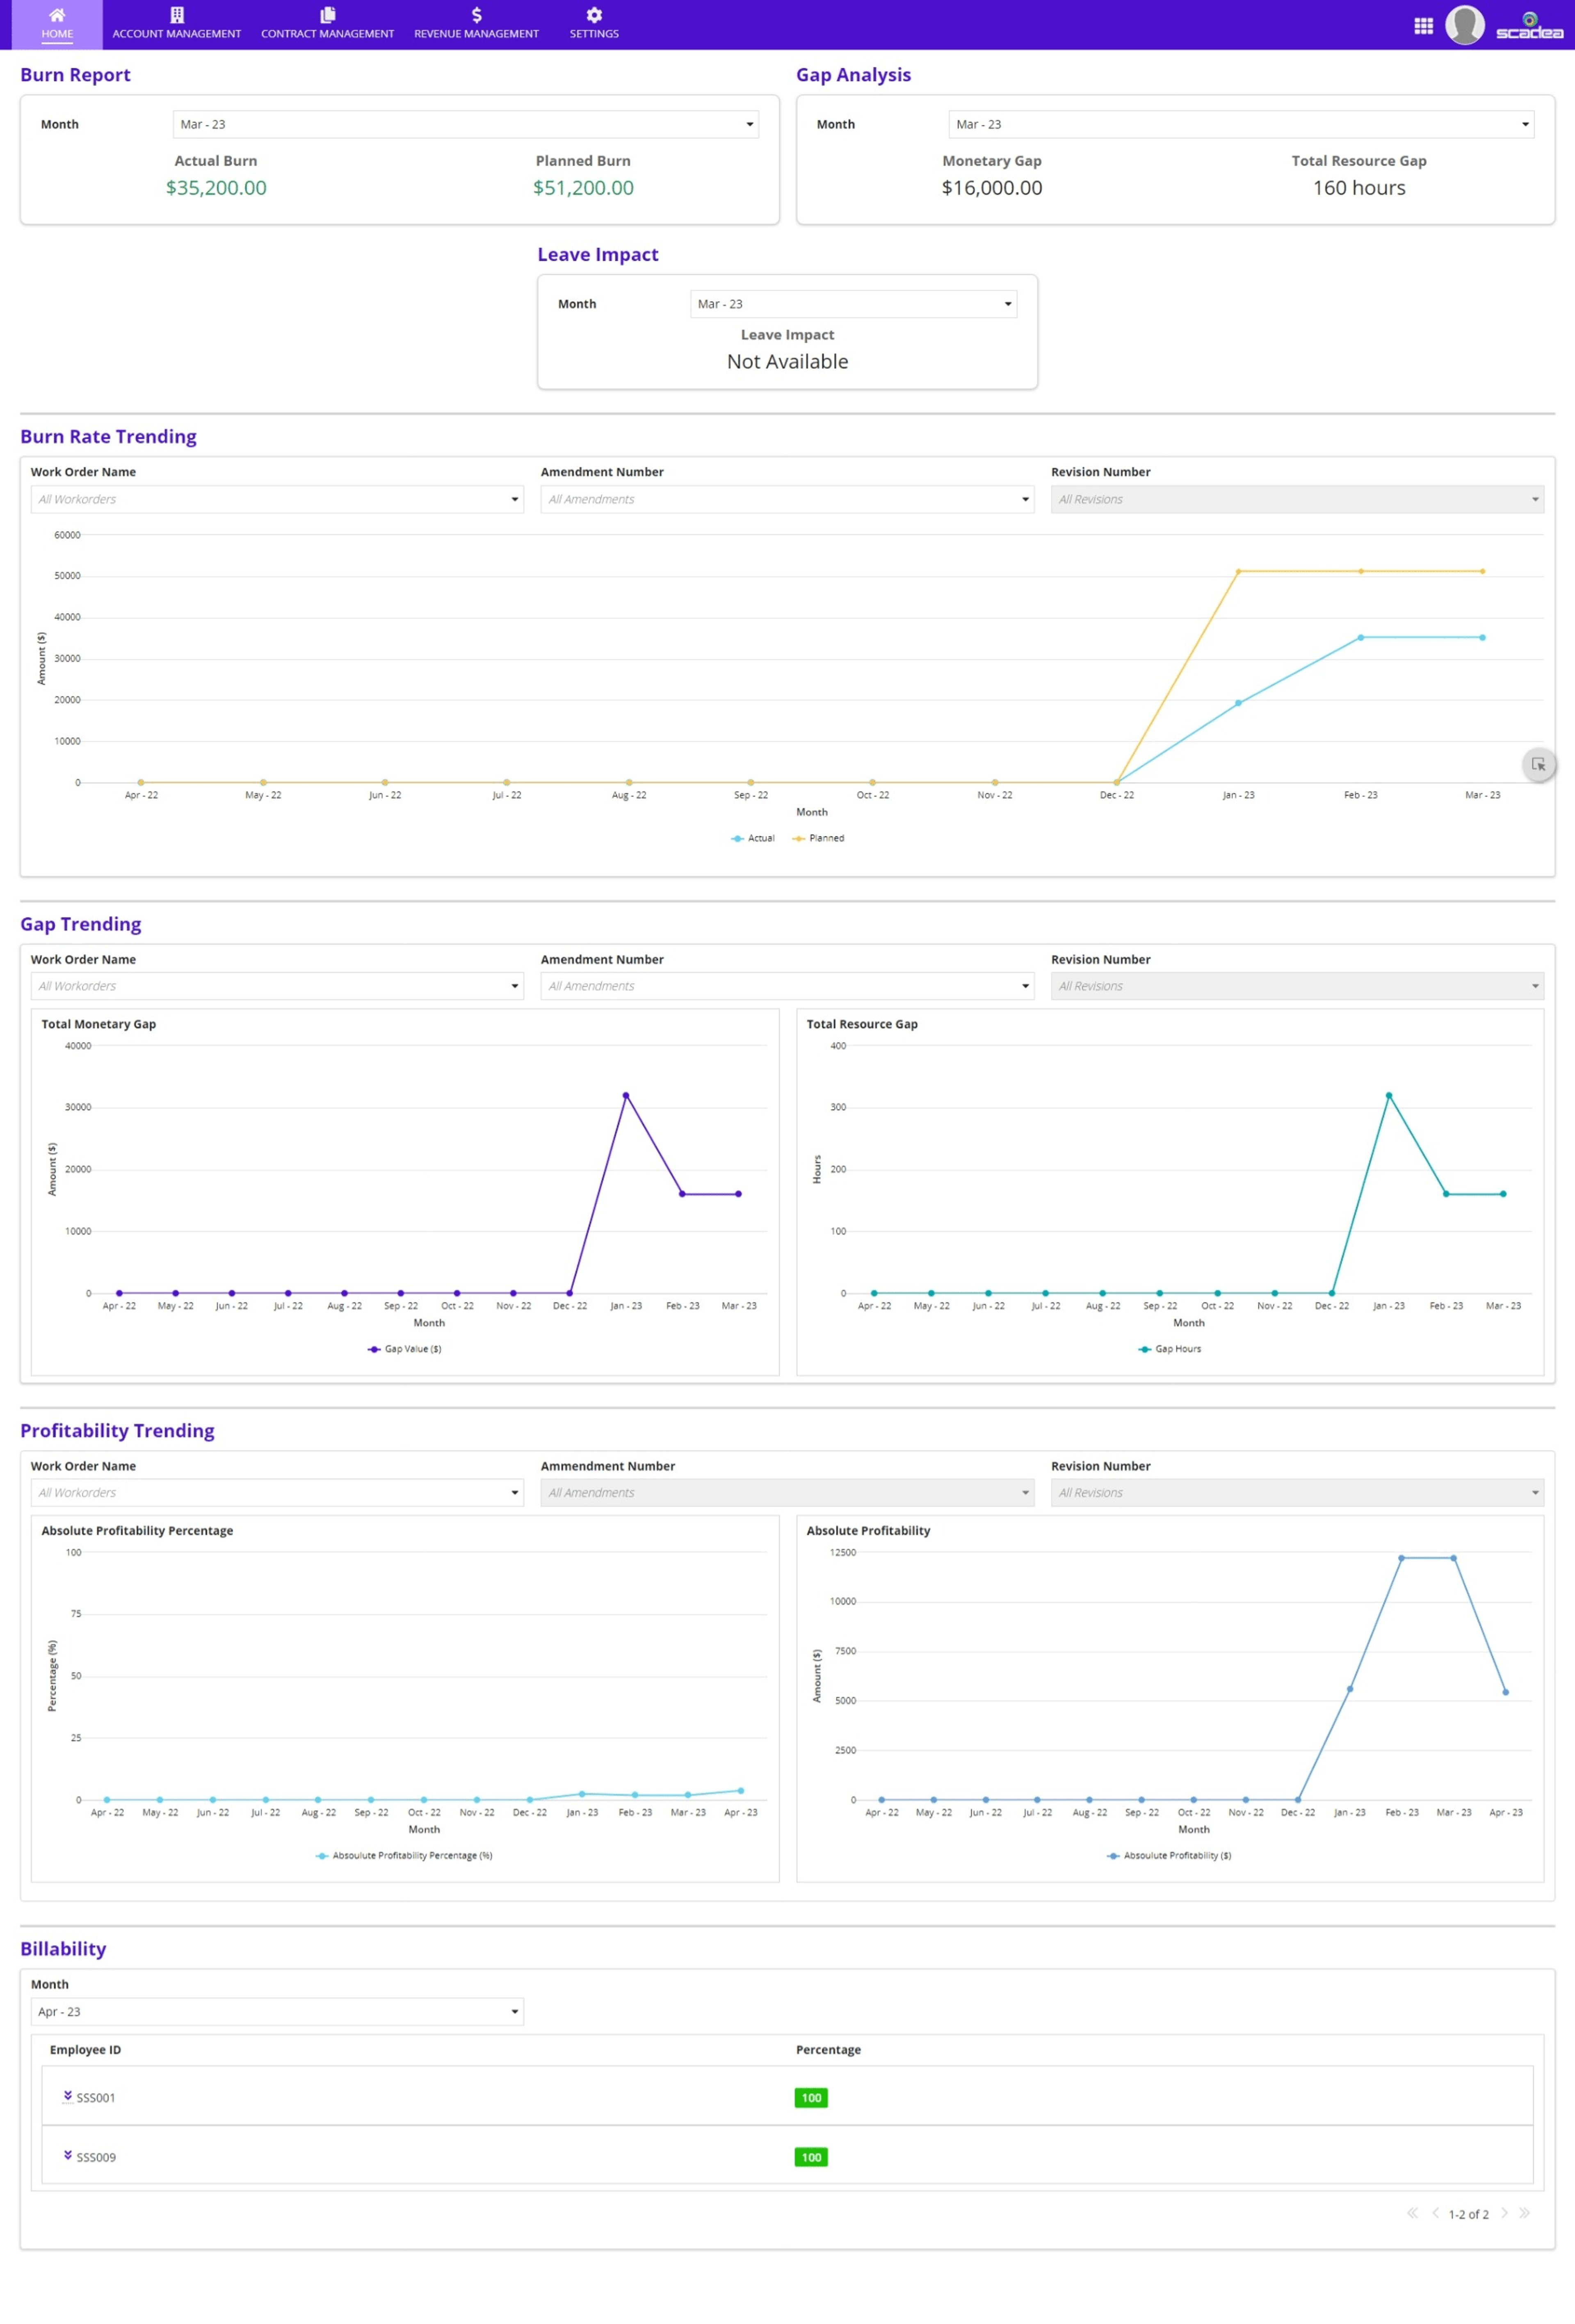Click the 160 hours resource gap value
Screen dimensions: 1575x2324
(x=1359, y=188)
